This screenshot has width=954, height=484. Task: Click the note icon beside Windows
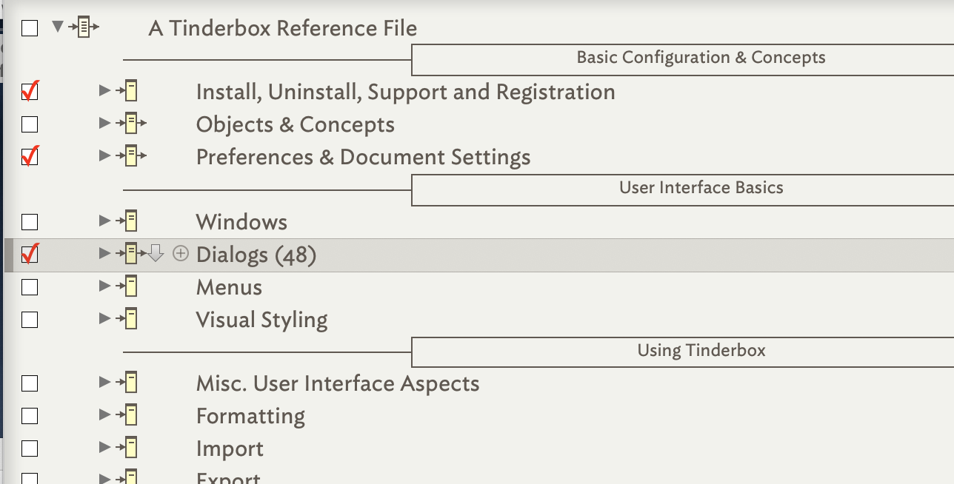[x=131, y=221]
